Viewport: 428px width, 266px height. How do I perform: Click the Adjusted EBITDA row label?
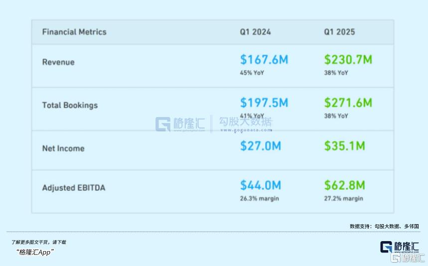tap(74, 188)
